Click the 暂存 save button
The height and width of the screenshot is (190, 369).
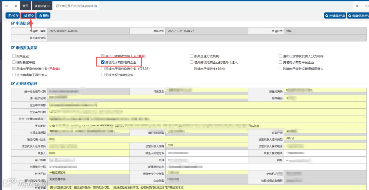pos(13,16)
